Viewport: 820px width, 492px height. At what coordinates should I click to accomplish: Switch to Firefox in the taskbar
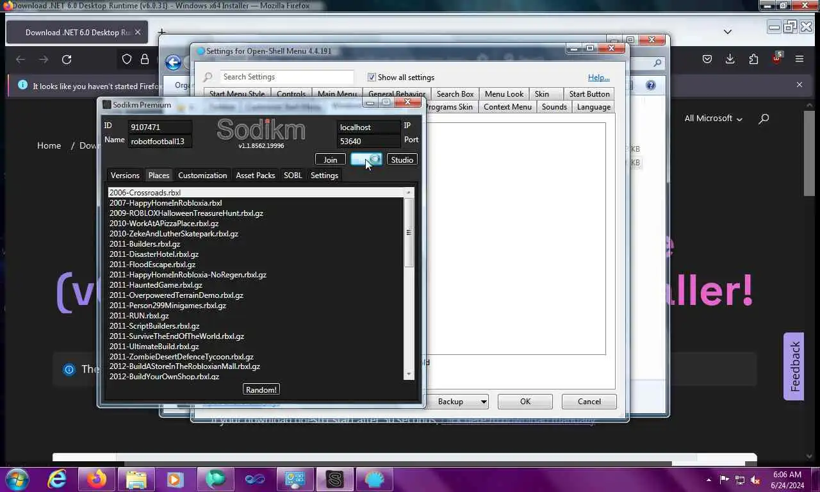point(97,479)
